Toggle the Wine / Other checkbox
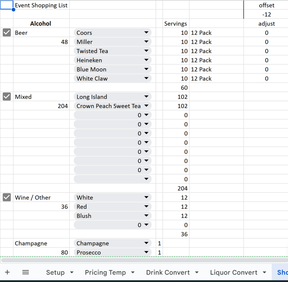 (x=7, y=197)
